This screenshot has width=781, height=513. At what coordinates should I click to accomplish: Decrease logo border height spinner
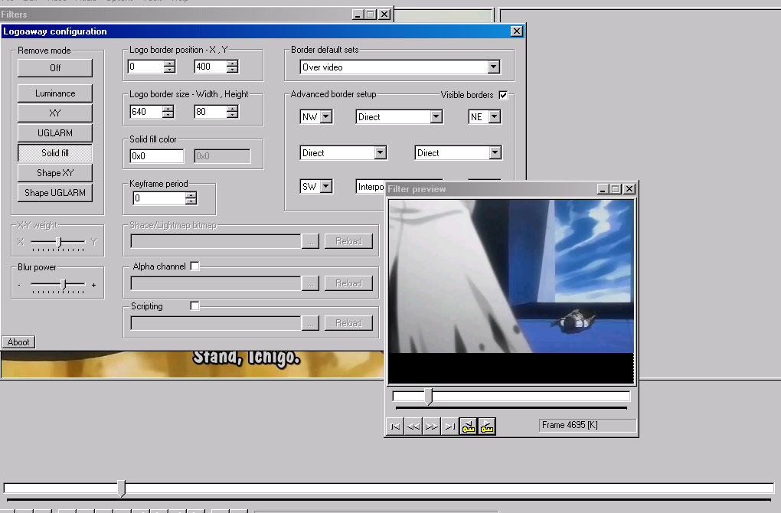pos(232,115)
